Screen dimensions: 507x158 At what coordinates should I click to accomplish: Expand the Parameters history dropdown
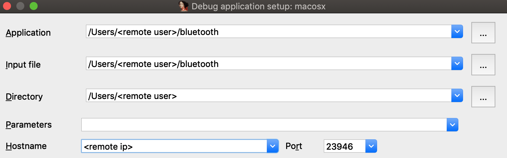click(452, 125)
